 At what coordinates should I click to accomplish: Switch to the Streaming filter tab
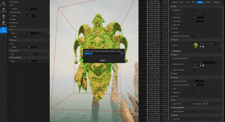pos(216,2)
